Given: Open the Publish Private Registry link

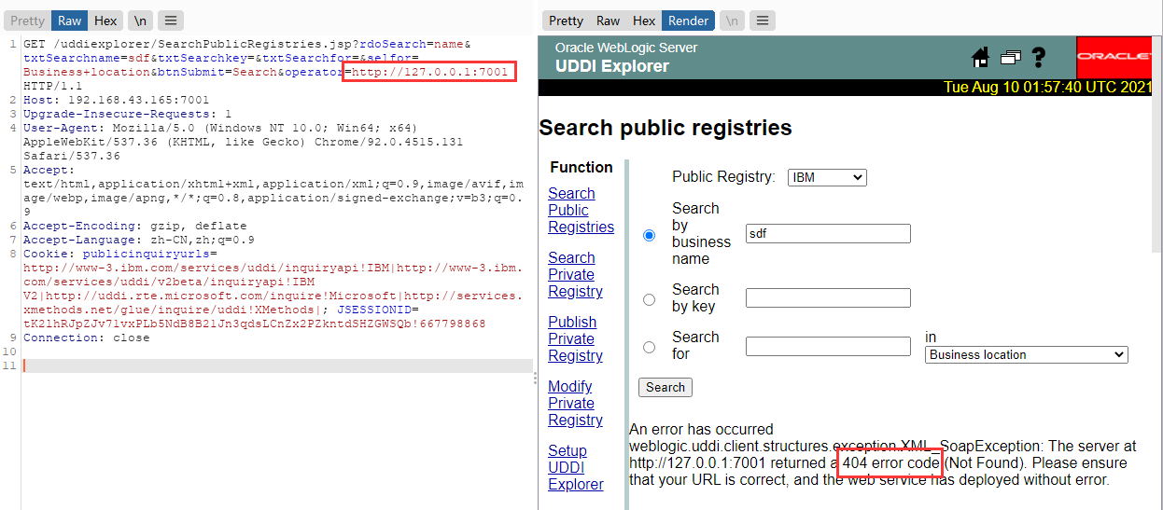Looking at the screenshot, I should tap(575, 338).
